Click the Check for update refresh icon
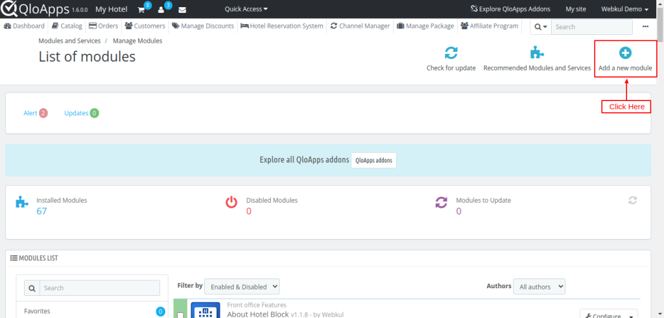Screen dimensions: 664x318 [451, 53]
